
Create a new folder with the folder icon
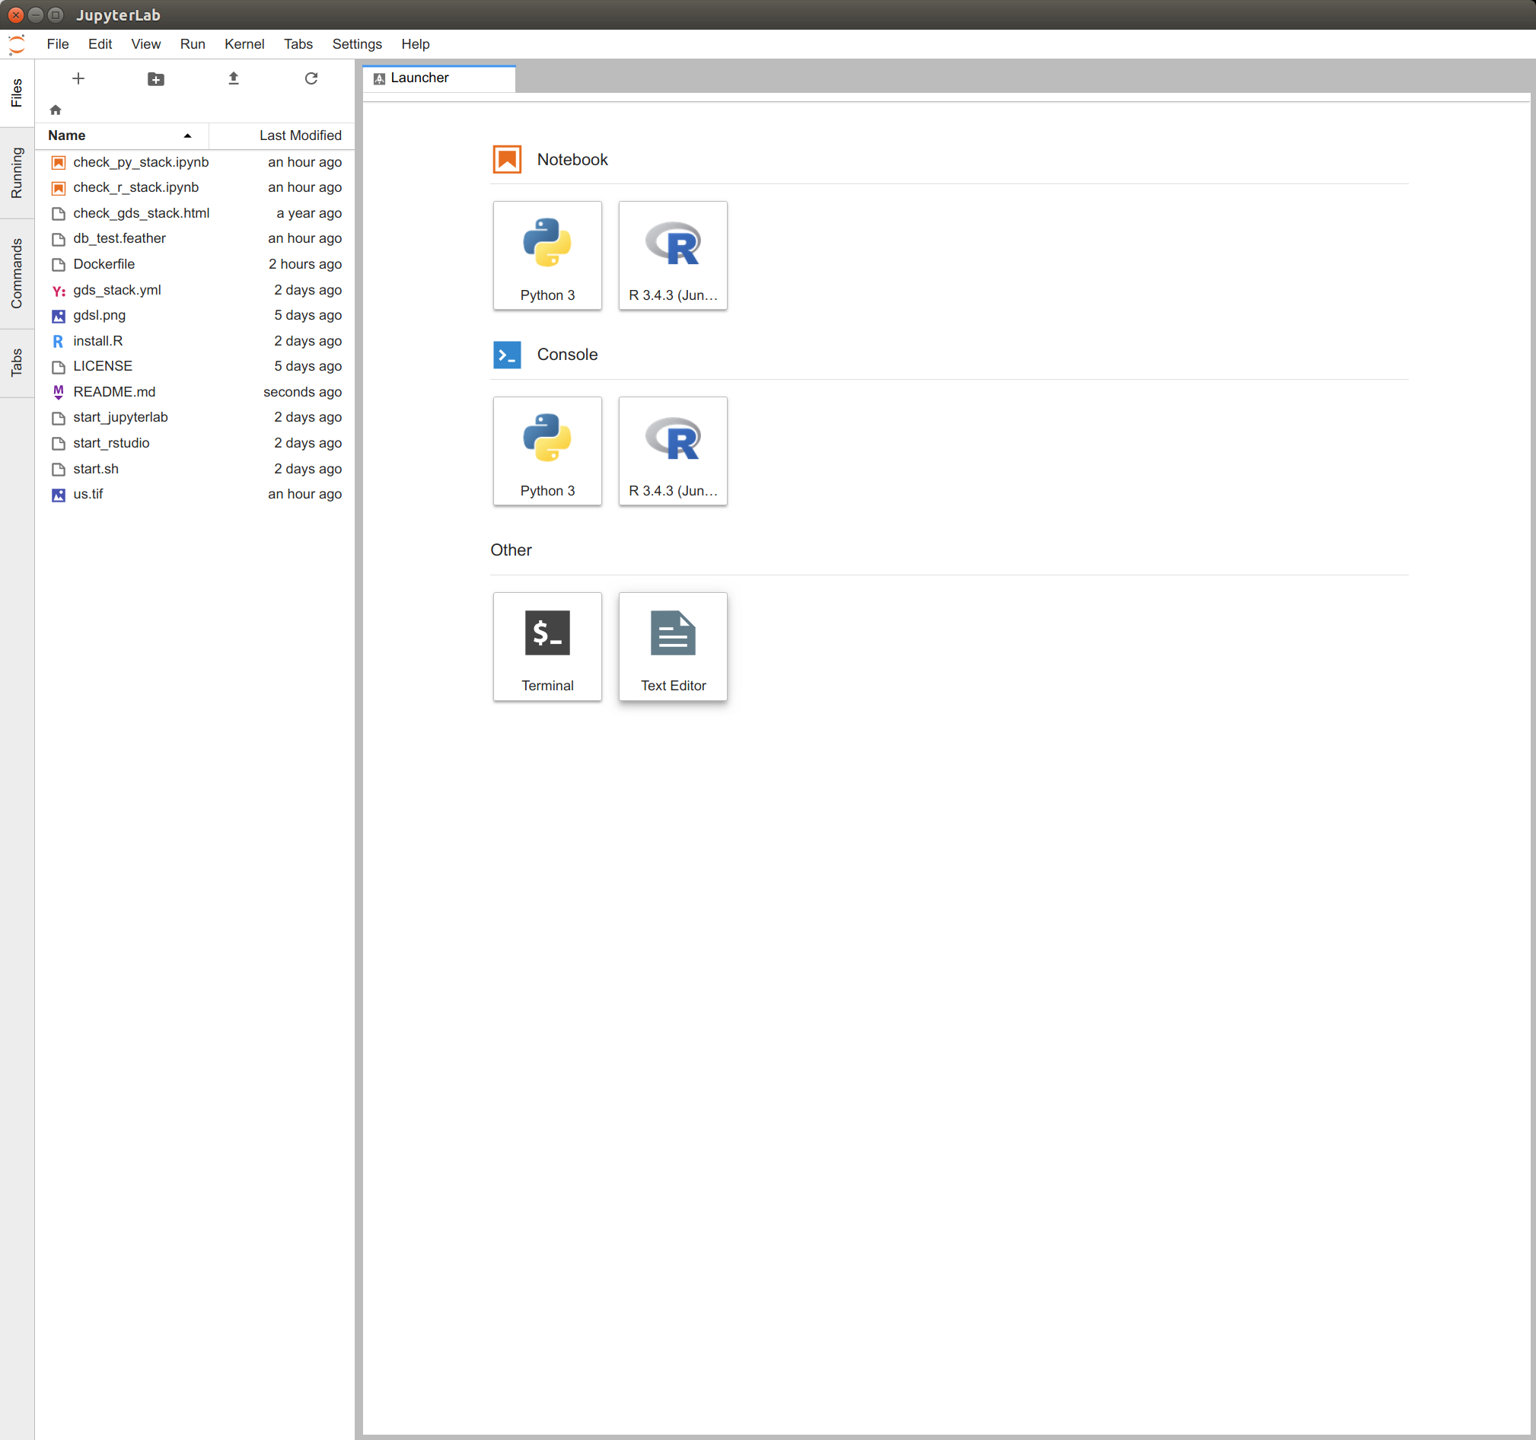click(x=155, y=79)
